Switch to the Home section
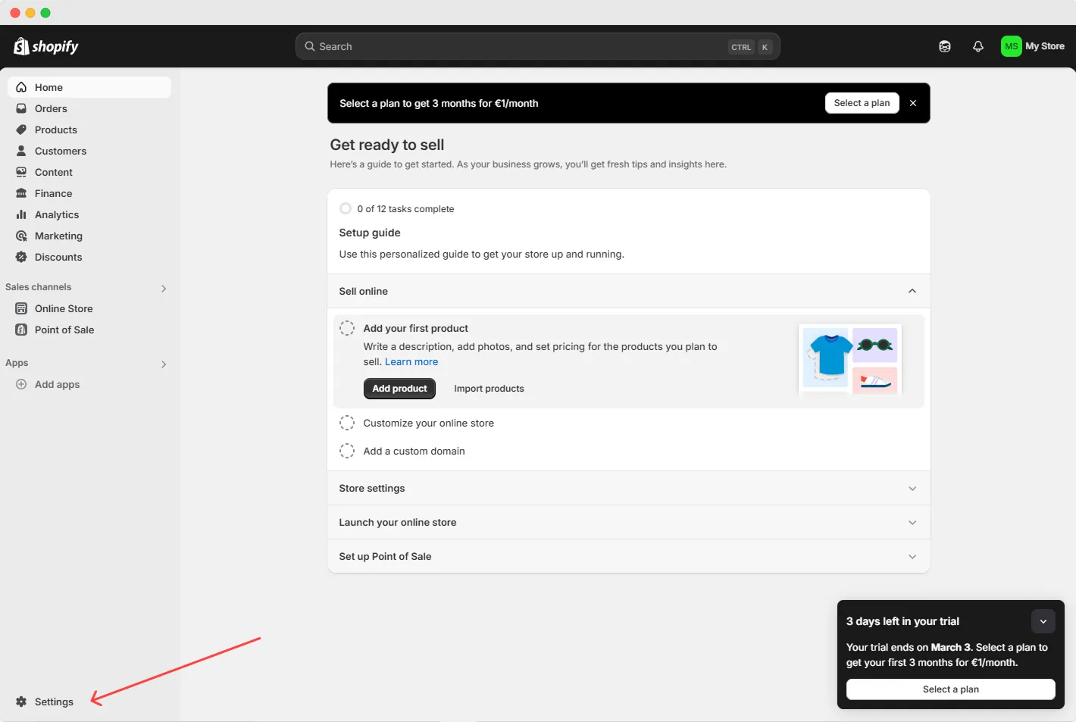 pos(48,87)
